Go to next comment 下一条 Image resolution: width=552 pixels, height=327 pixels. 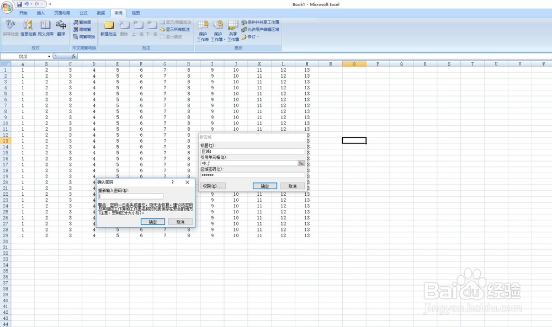[152, 28]
